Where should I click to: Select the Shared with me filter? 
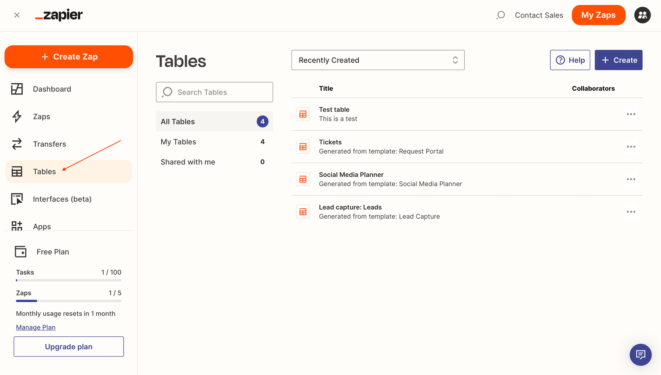pyautogui.click(x=187, y=162)
